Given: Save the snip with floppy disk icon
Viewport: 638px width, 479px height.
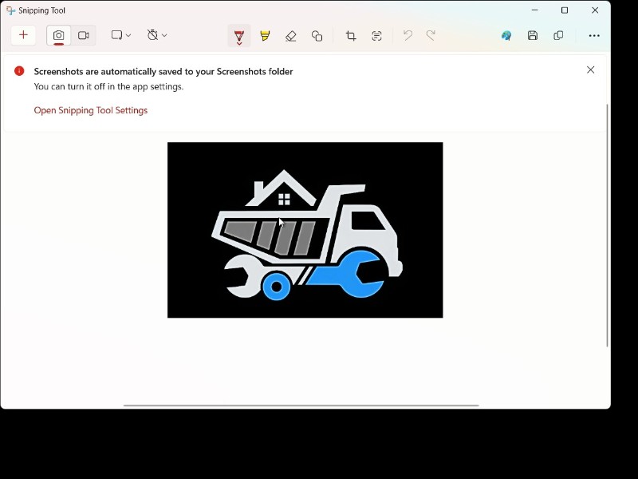Looking at the screenshot, I should pos(533,36).
